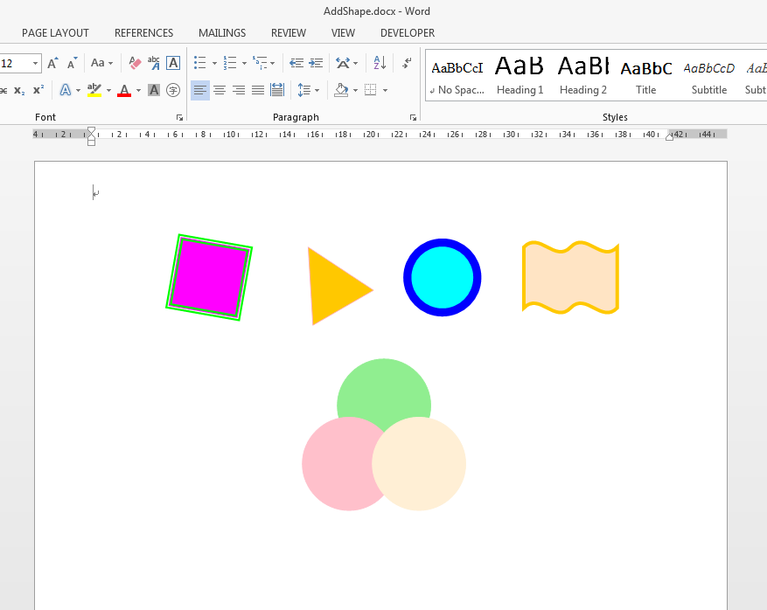The height and width of the screenshot is (610, 767).
Task: Click the left indent marker on ruler
Action: tap(92, 136)
